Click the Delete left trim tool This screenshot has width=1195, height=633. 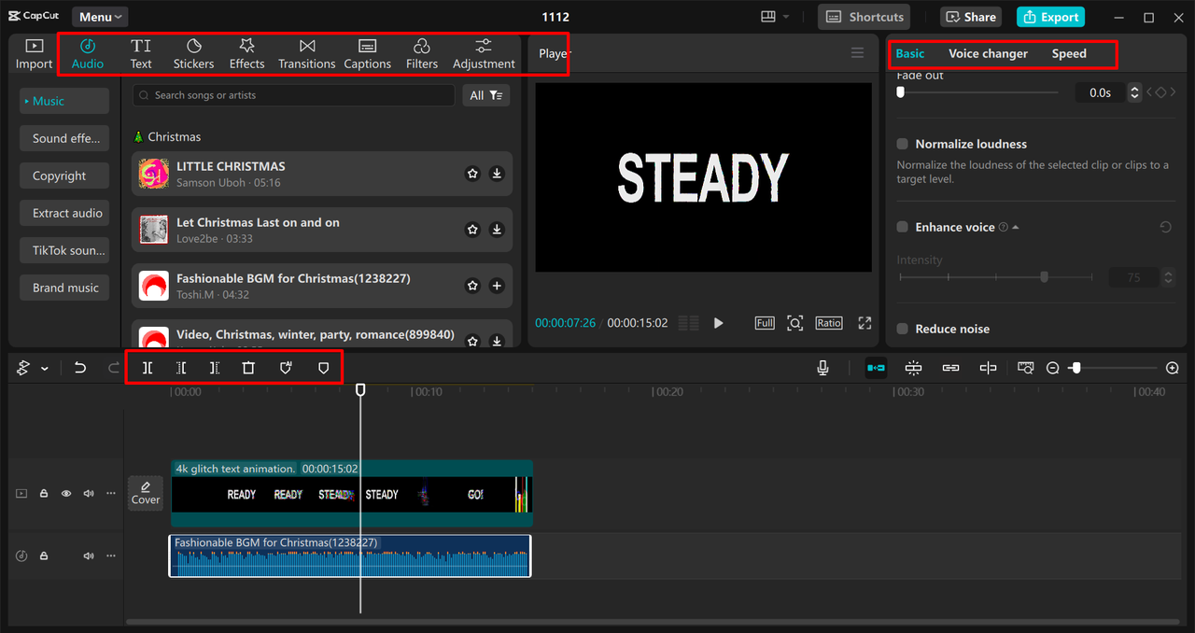pos(181,368)
